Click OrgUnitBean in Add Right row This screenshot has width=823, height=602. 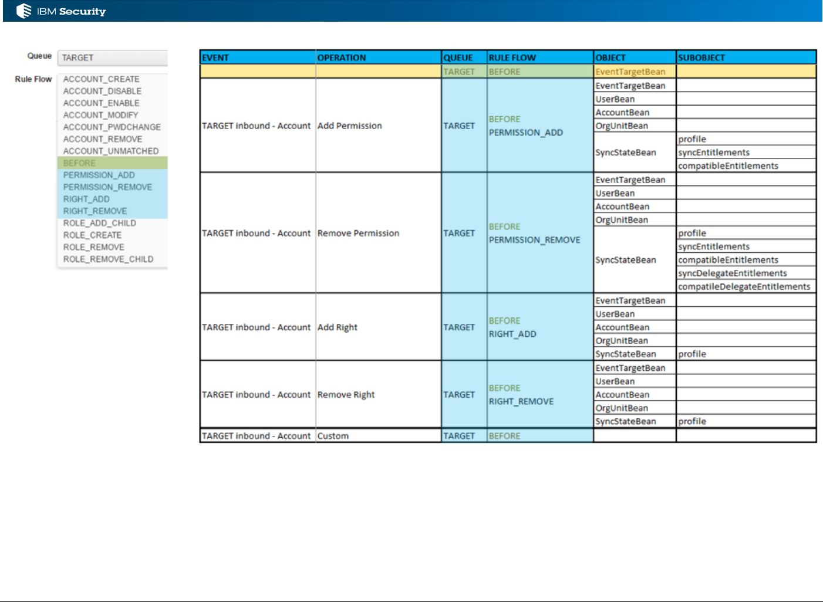pos(635,340)
